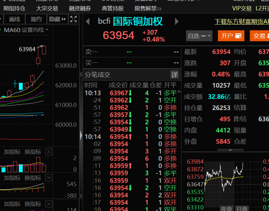Expand the MA60 设置均线 dropdown
The height and width of the screenshot is (211, 269).
coord(47,30)
